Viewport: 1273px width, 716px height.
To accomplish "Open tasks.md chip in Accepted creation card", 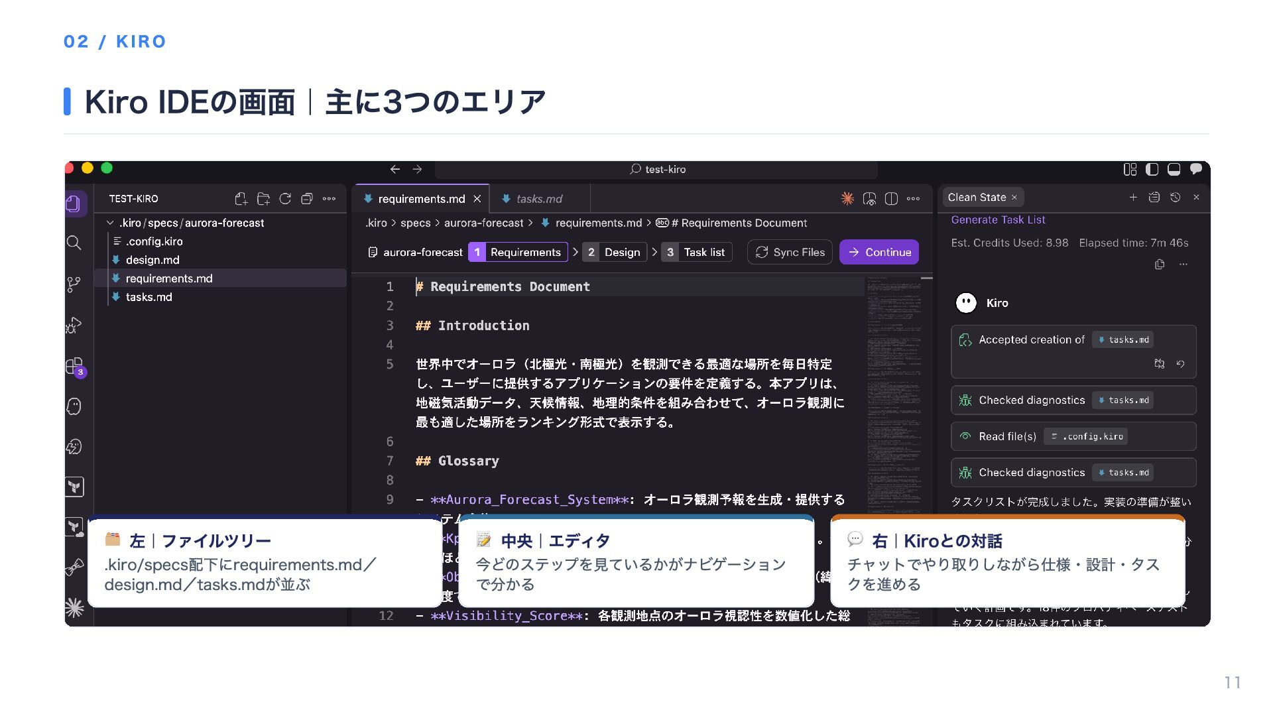I will 1122,340.
